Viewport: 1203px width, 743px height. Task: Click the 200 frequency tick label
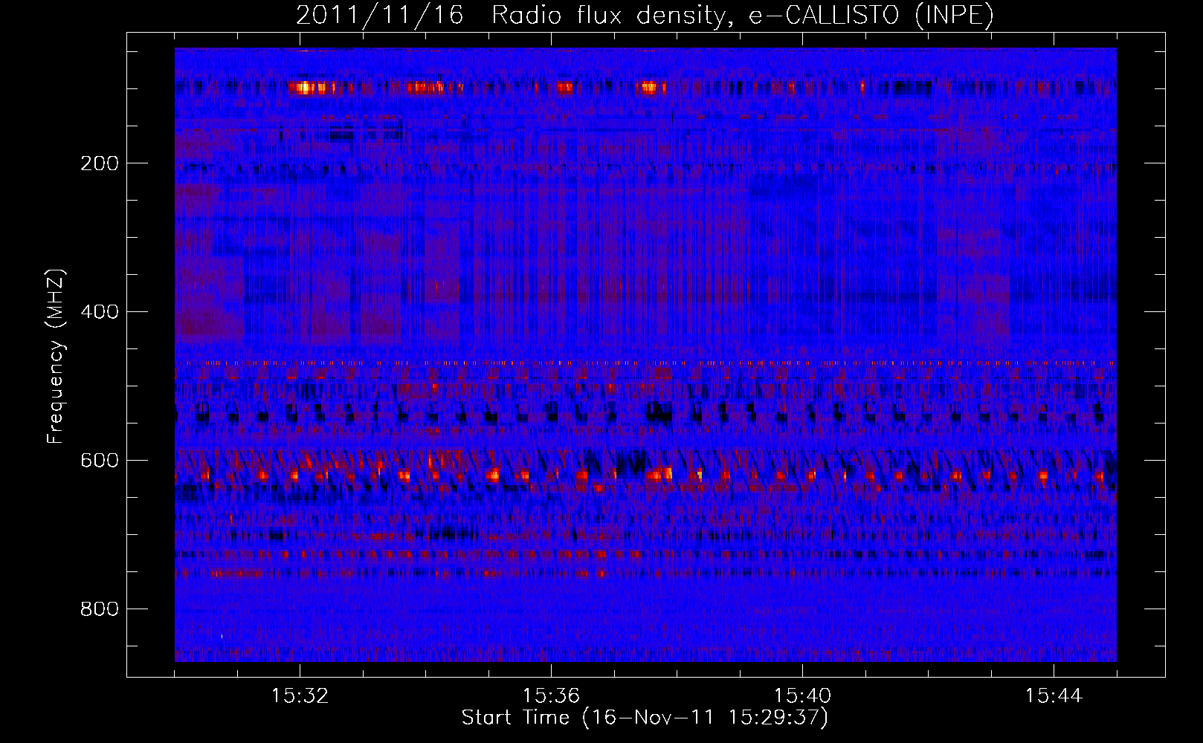100,163
